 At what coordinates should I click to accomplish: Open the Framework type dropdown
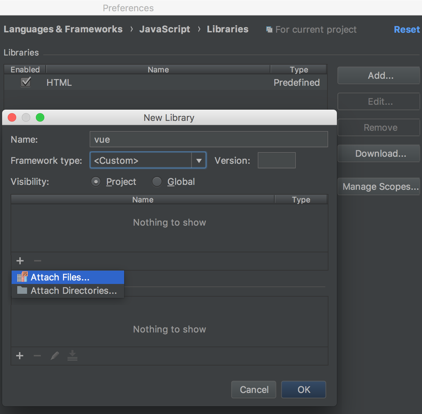click(x=199, y=160)
